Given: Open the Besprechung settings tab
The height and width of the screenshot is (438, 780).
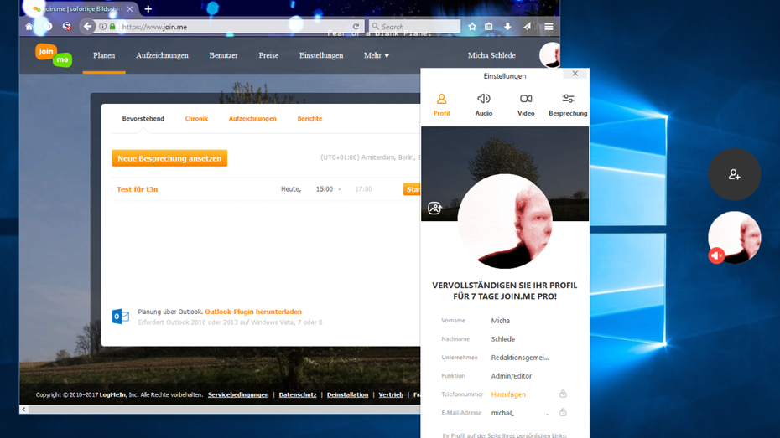Looking at the screenshot, I should pyautogui.click(x=568, y=105).
